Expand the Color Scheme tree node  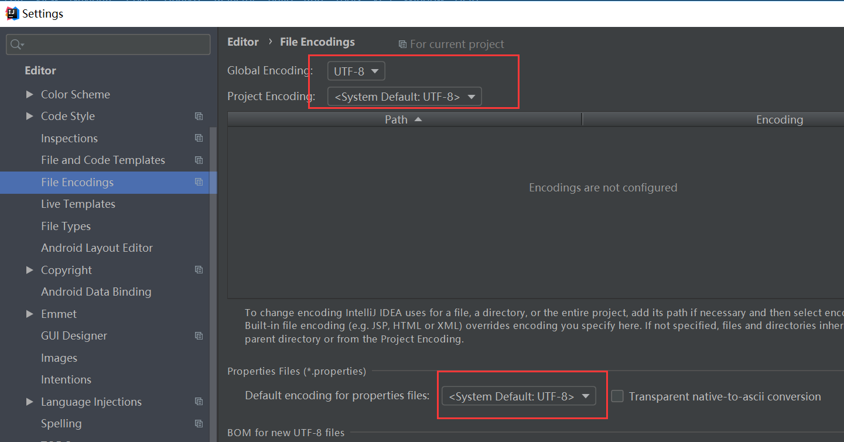[x=30, y=94]
